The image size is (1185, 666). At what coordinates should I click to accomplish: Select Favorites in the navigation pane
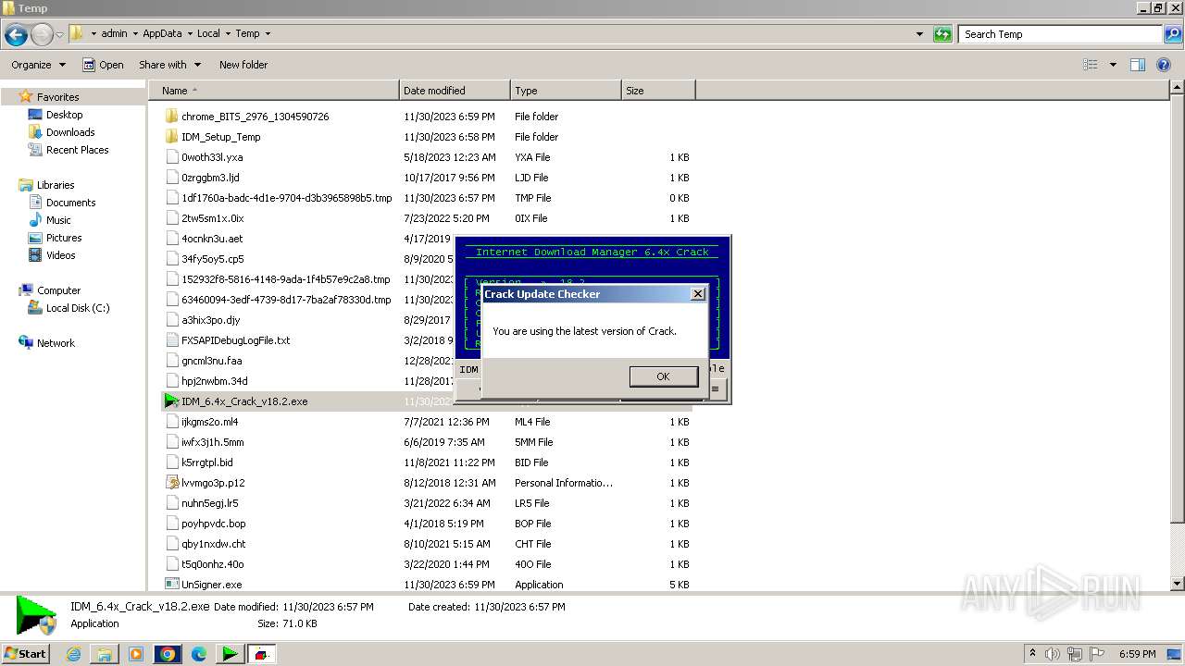[57, 97]
